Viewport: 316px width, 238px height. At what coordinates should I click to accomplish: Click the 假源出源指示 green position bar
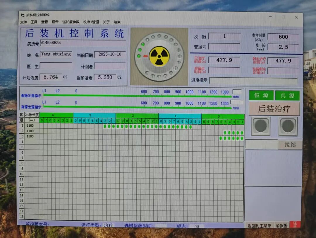coord(138,96)
